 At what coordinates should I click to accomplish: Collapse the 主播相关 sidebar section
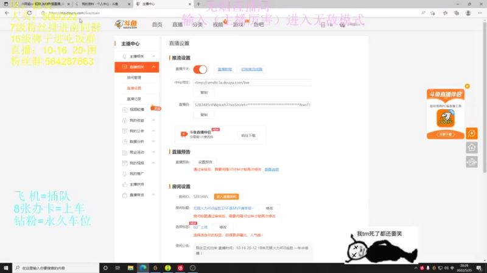153,56
